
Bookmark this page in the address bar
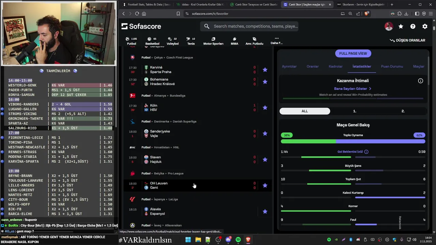pyautogui.click(x=178, y=14)
